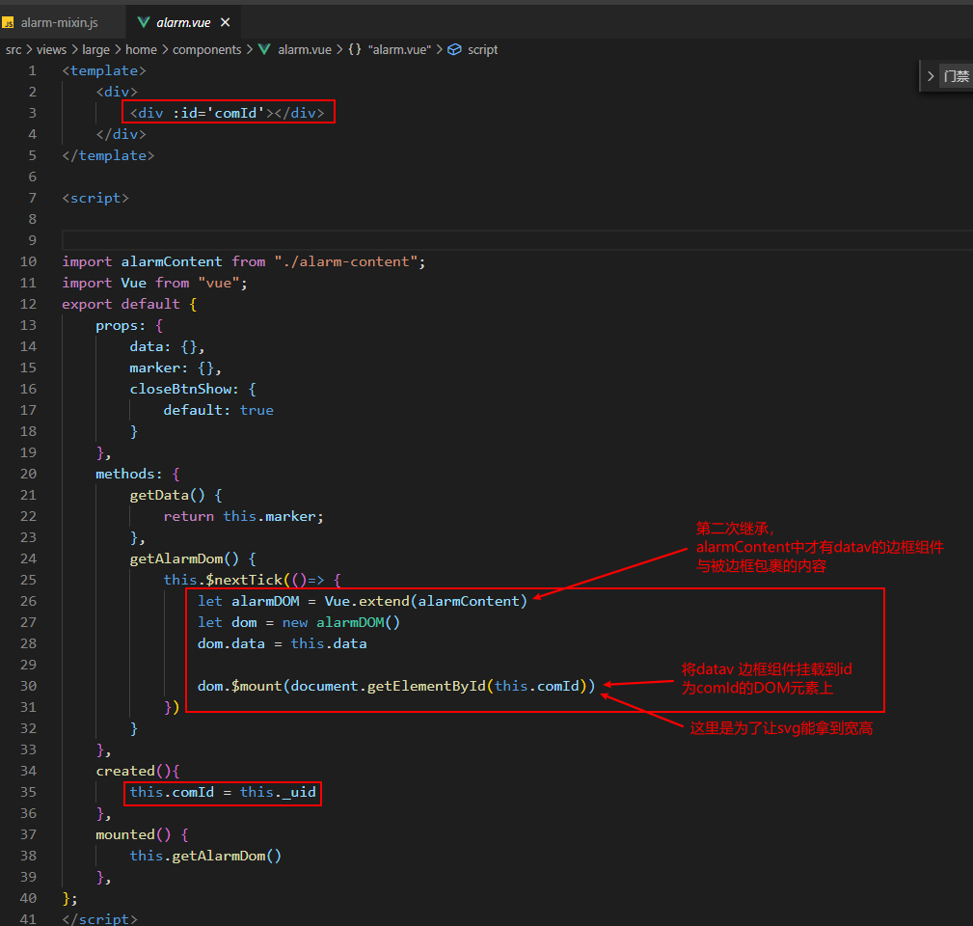Select the alarm.vue editor tab
The width and height of the screenshot is (973, 926).
click(x=183, y=22)
